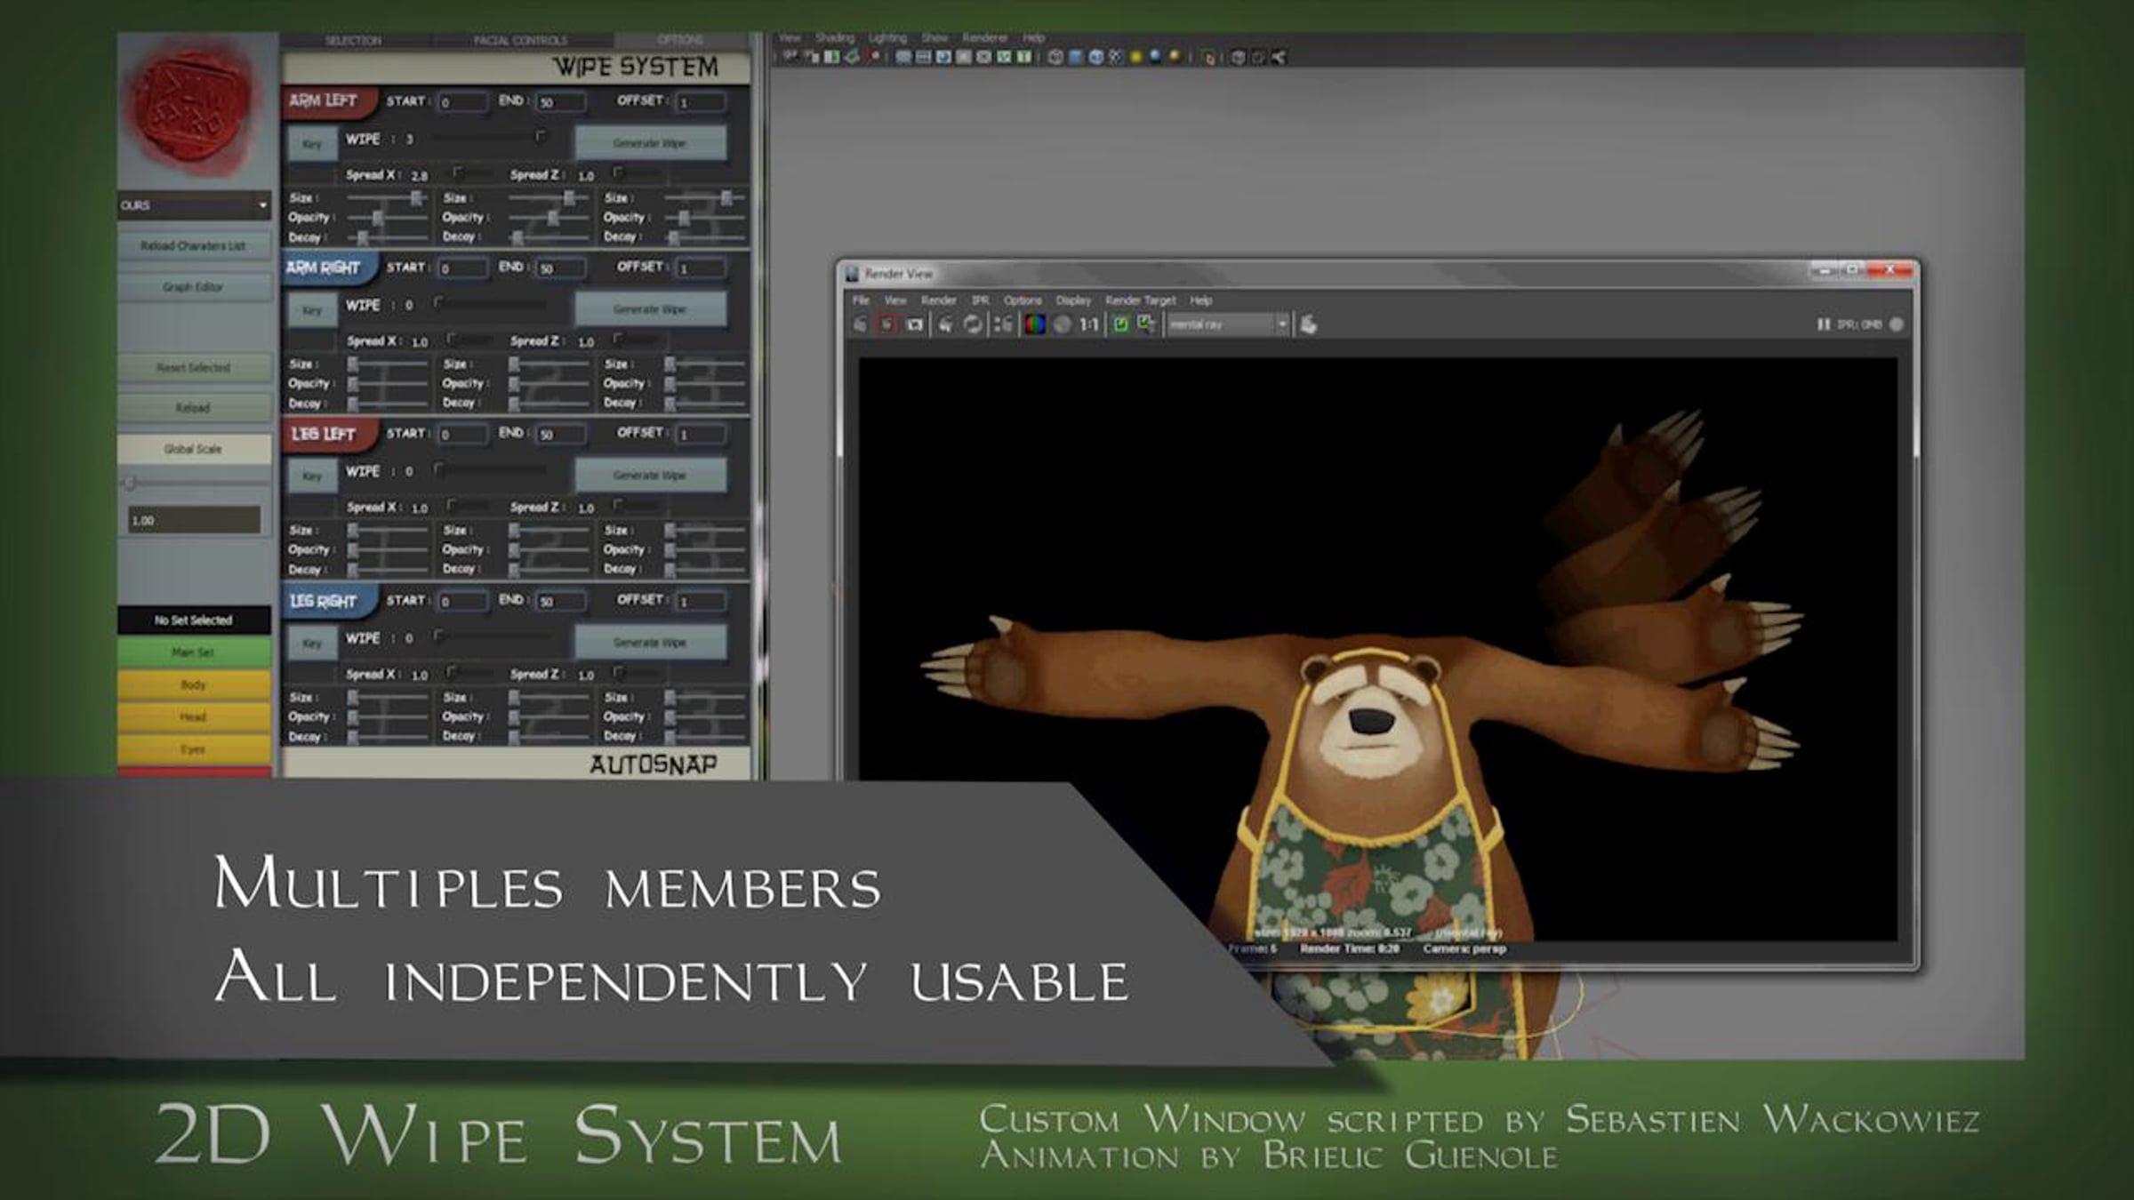Screen dimensions: 2134x1200
Task: Open viewport Lighting menu
Action: tap(887, 38)
